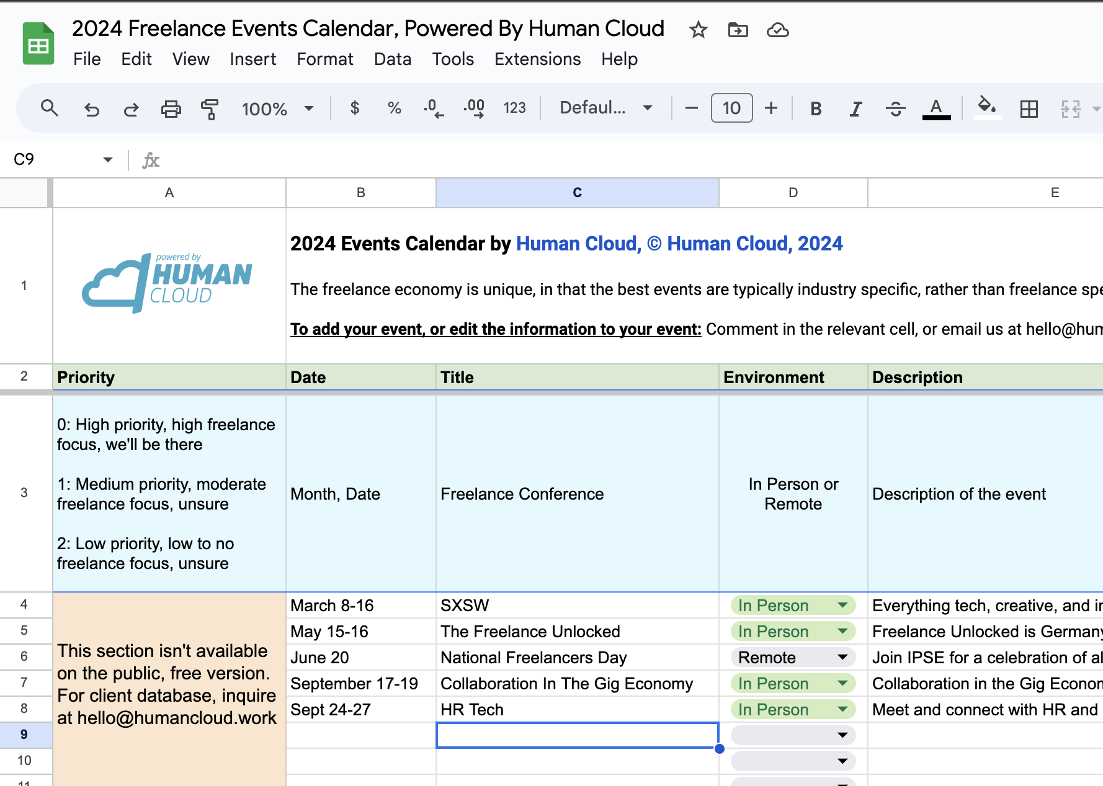This screenshot has height=786, width=1103.
Task: Select the National Freelancers Day cell
Action: 578,658
